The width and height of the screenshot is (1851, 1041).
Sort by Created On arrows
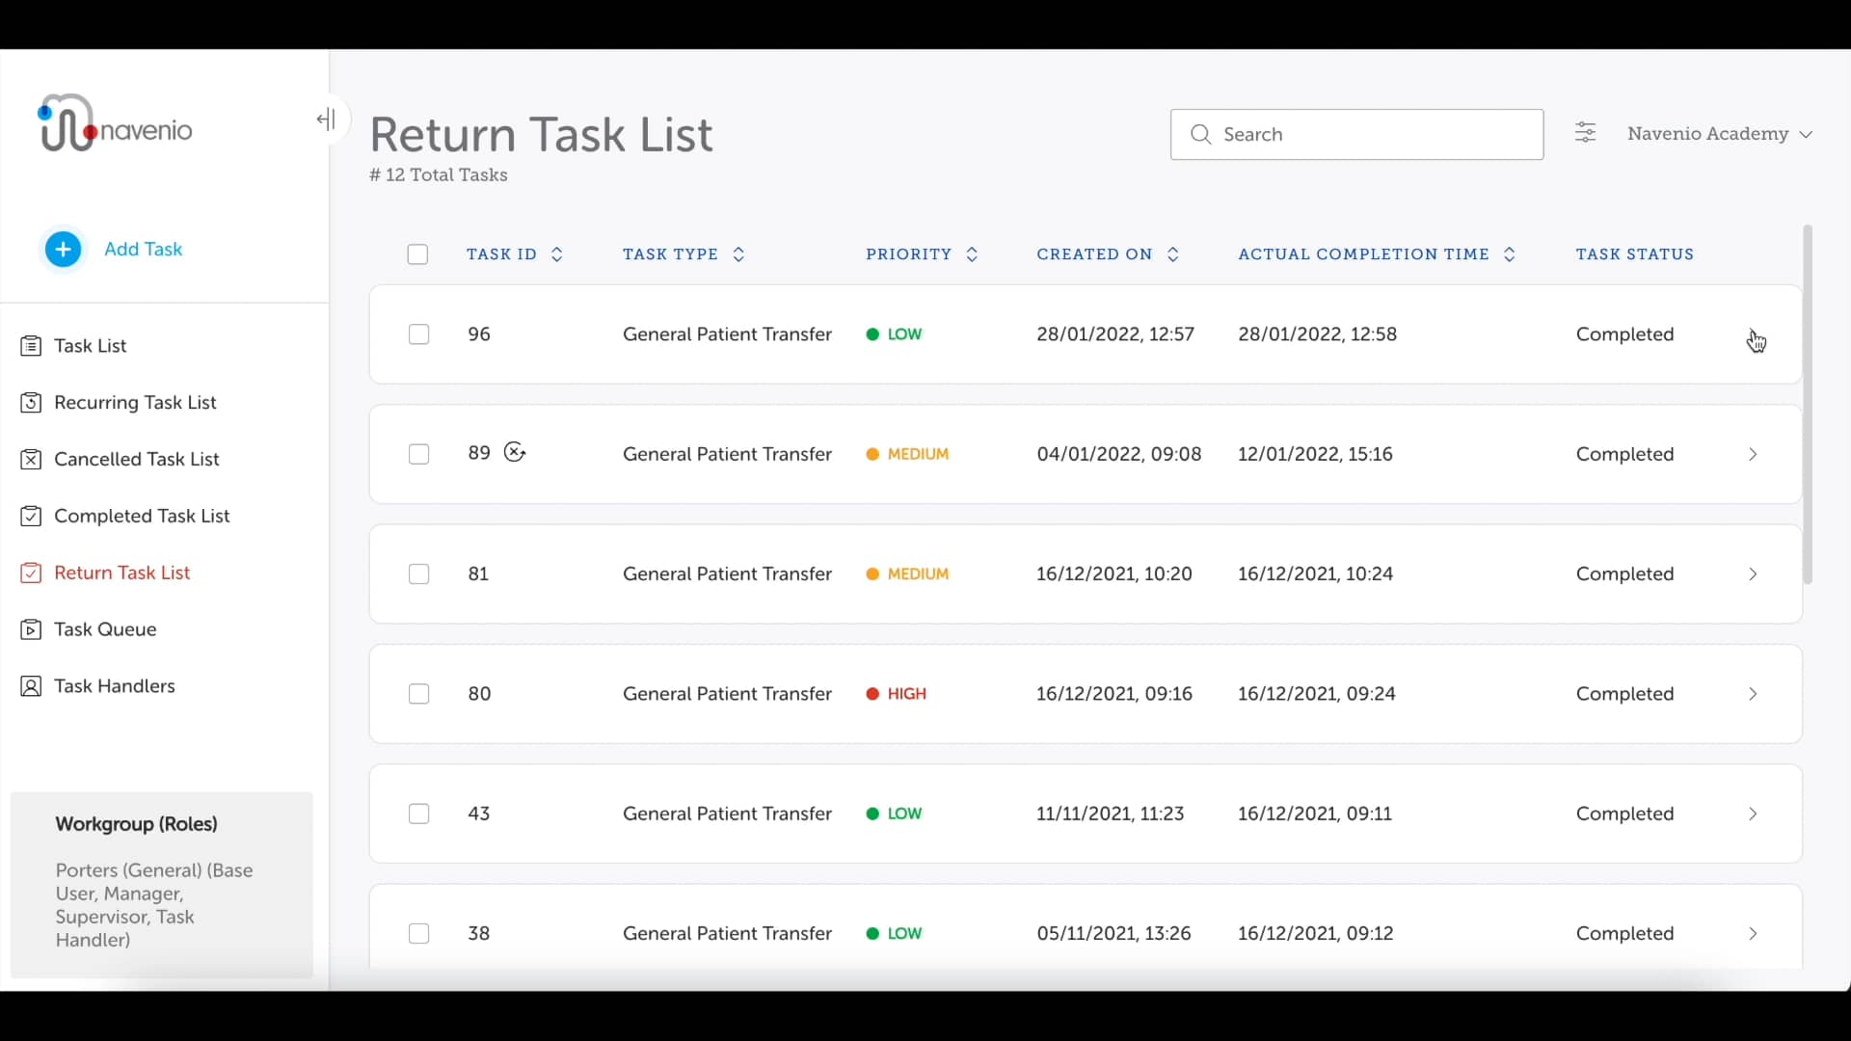coord(1174,255)
